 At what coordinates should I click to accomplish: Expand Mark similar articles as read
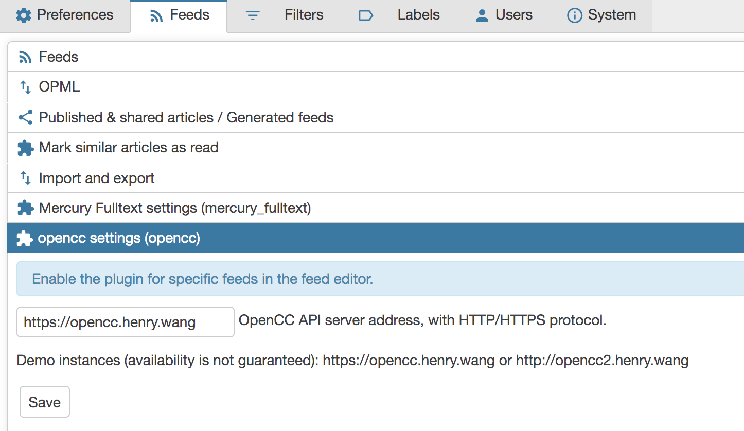point(376,148)
